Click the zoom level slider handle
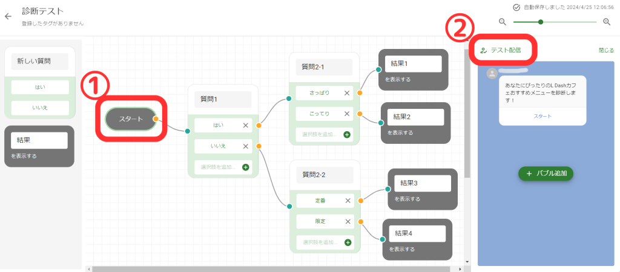The width and height of the screenshot is (620, 272). [x=541, y=22]
